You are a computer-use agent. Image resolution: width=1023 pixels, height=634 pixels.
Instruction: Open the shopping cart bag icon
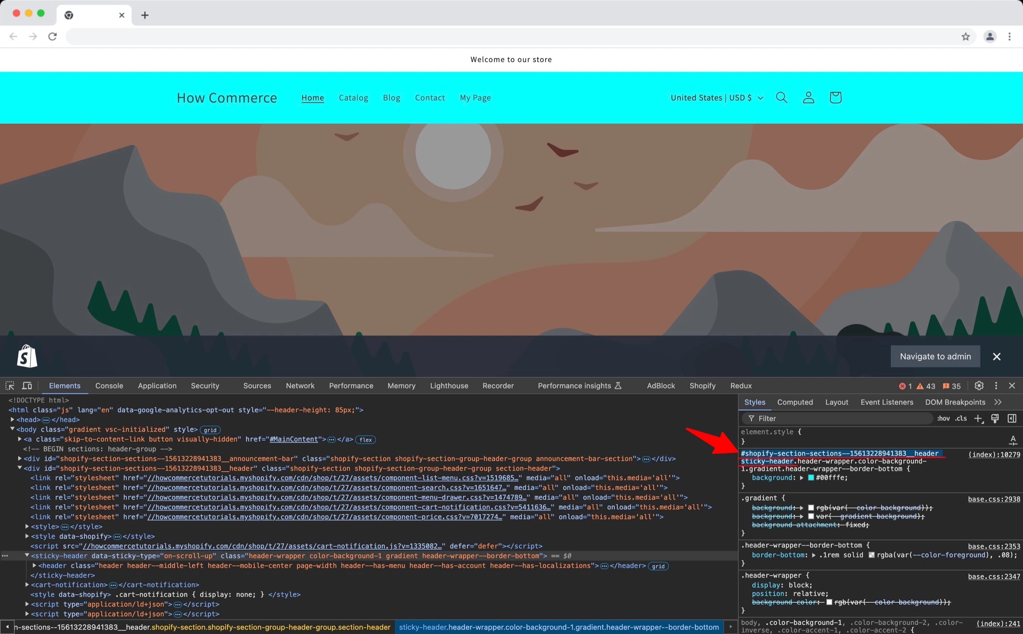[835, 98]
